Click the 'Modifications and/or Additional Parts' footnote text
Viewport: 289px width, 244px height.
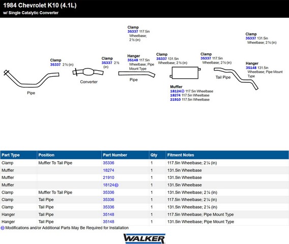(67, 228)
